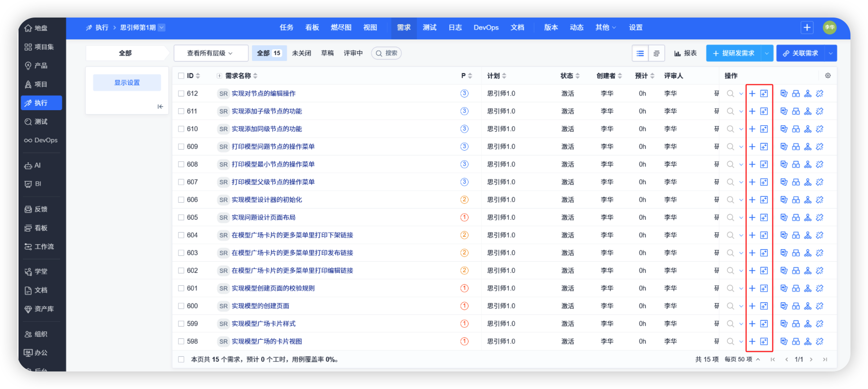Open the 任务 tab
Viewport: 868px width, 389px height.
(x=286, y=28)
